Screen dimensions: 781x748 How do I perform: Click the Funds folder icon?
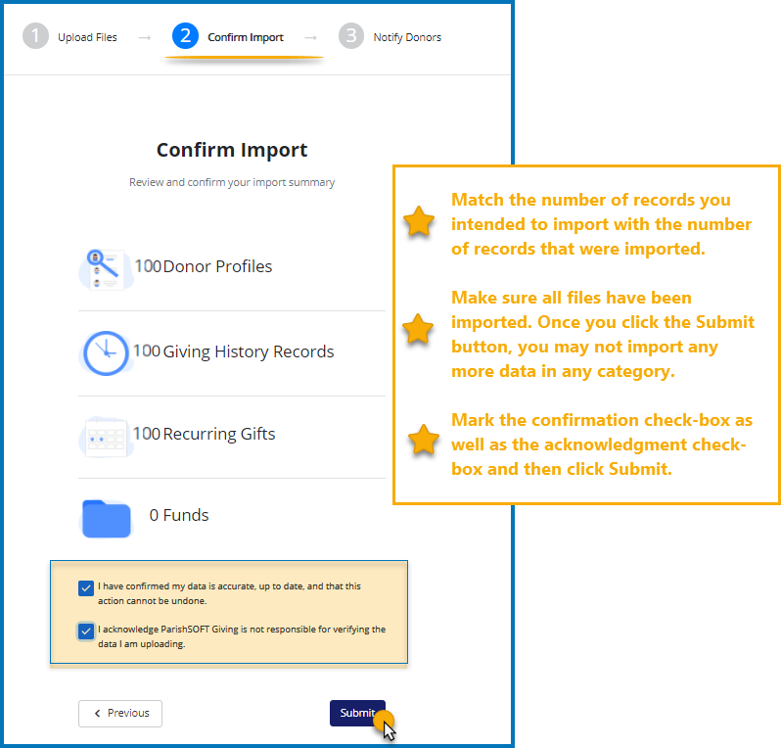coord(106,519)
